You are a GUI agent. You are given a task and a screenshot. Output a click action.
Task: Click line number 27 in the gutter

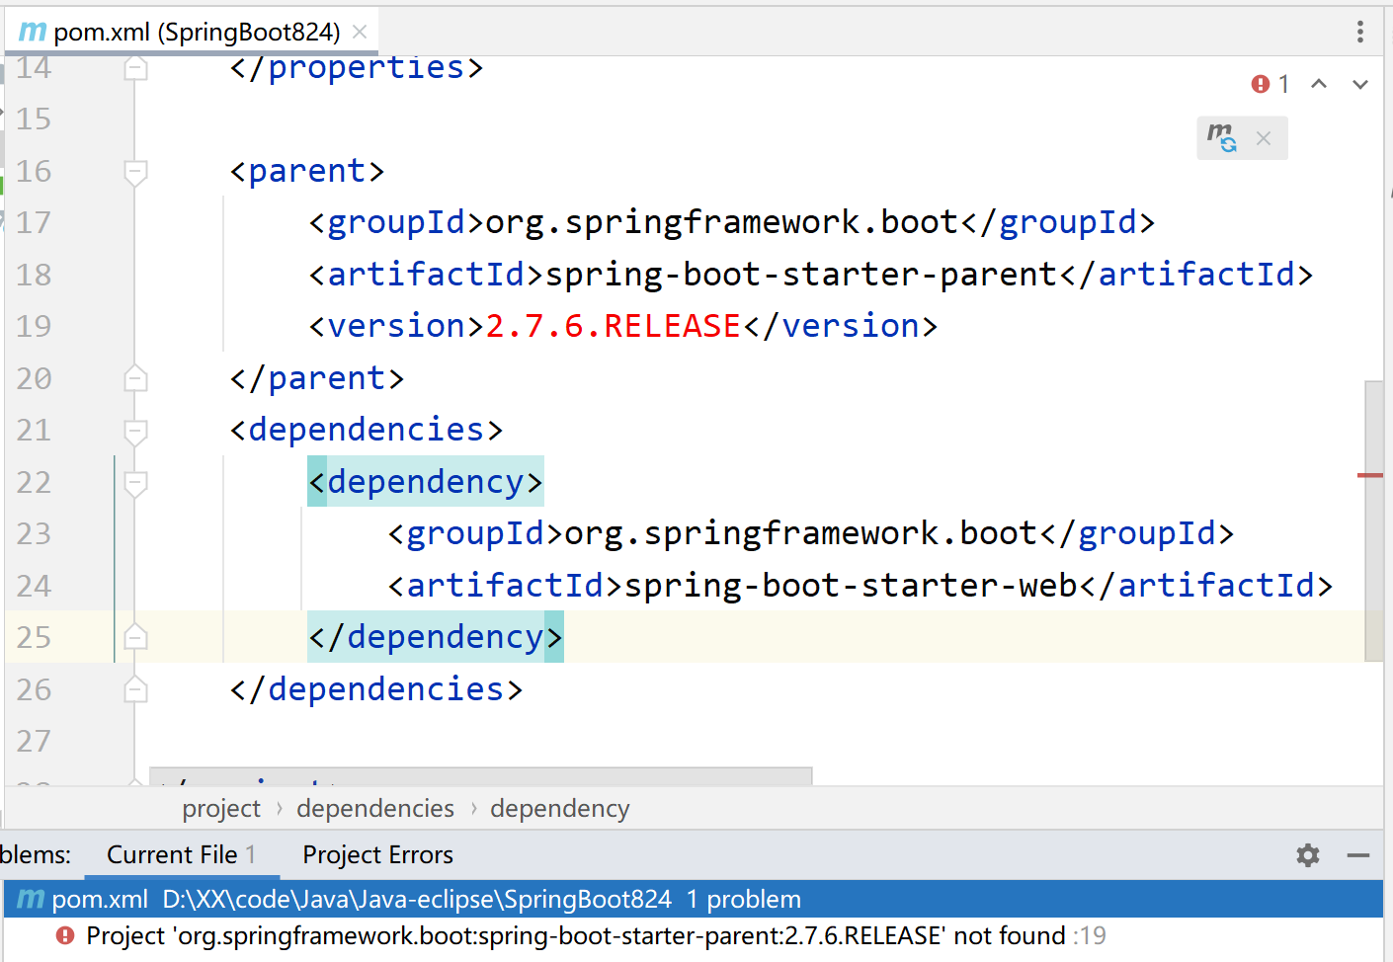(x=34, y=741)
